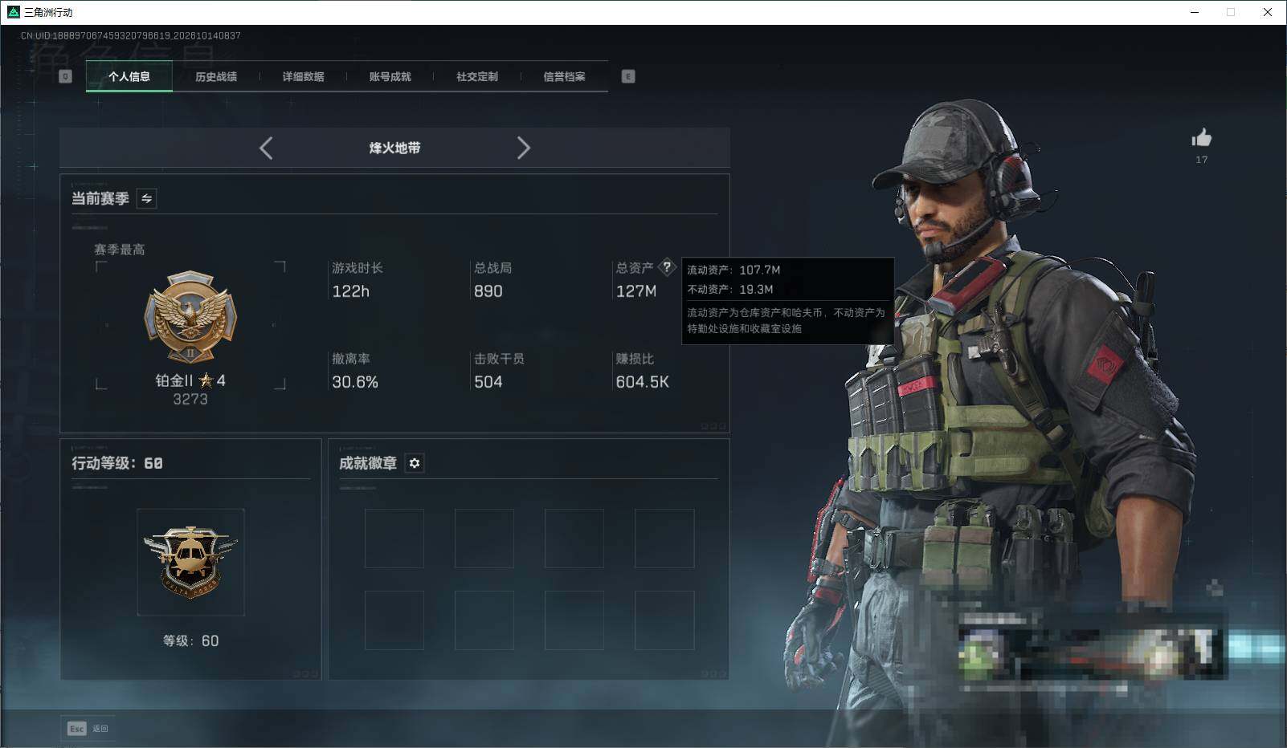Screen dimensions: 1287x748
Task: Open the 信誉档案 tab
Action: [x=564, y=76]
